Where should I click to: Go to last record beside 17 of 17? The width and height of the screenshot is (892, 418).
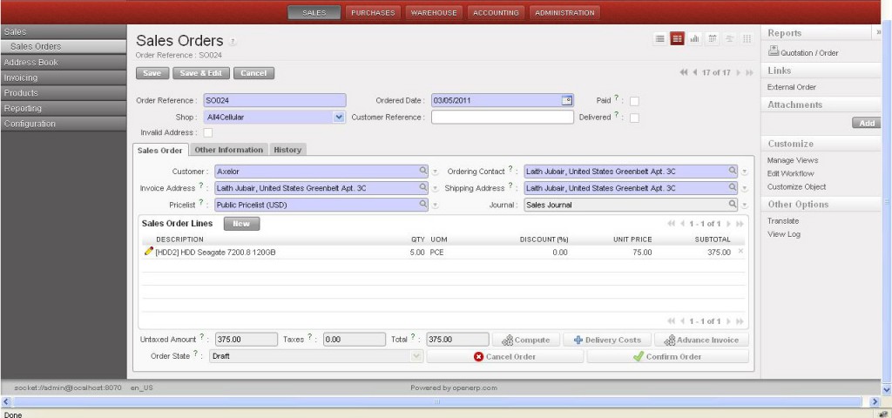tap(750, 73)
